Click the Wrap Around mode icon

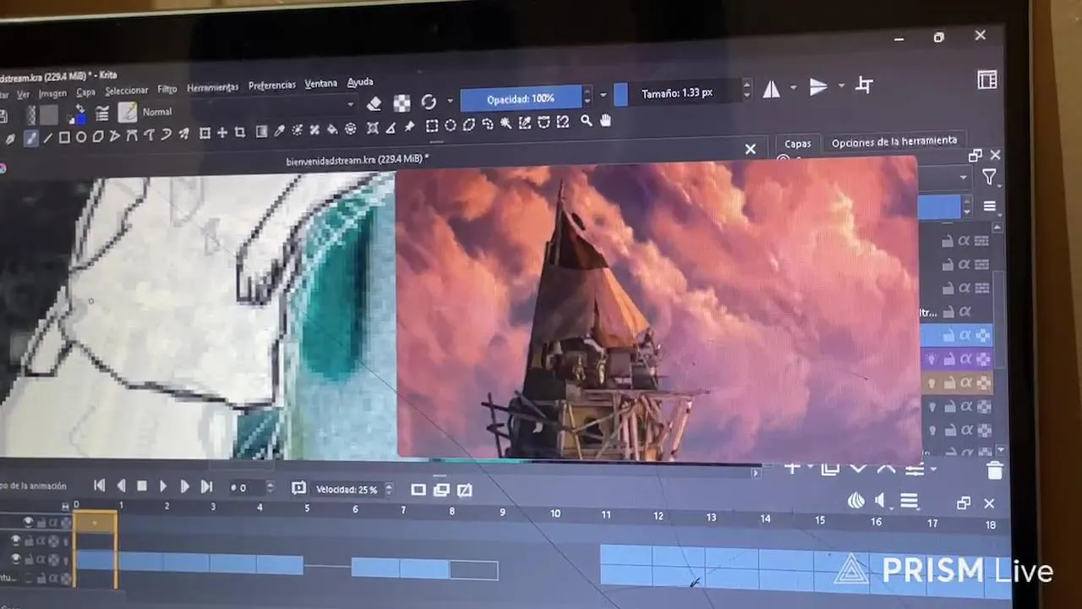pyautogui.click(x=864, y=85)
